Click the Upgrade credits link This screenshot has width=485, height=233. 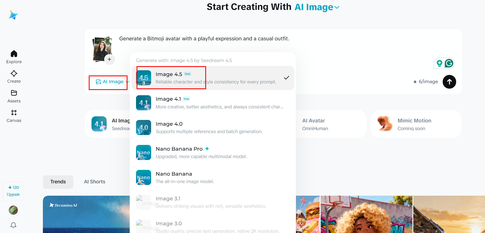[13, 194]
